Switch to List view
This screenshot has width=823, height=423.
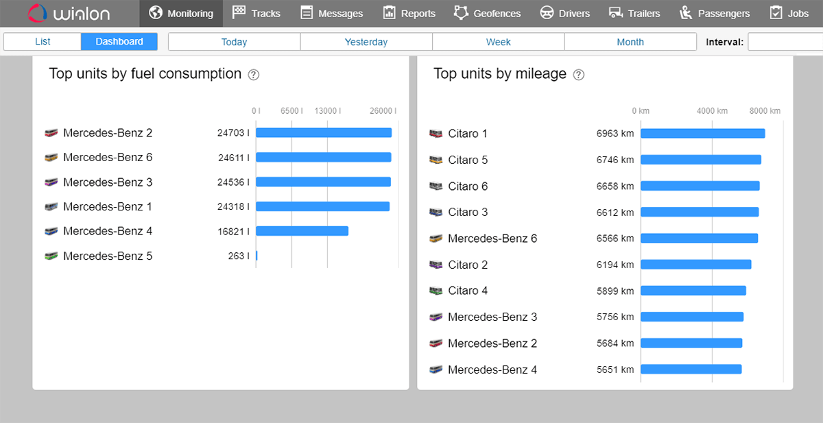coord(43,42)
